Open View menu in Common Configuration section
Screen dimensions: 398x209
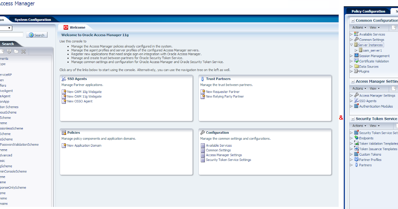pos(374,28)
